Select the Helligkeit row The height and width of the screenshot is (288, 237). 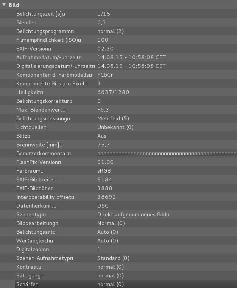coord(30,92)
